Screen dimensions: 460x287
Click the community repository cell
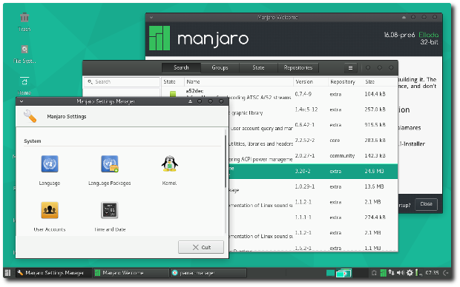pyautogui.click(x=342, y=155)
